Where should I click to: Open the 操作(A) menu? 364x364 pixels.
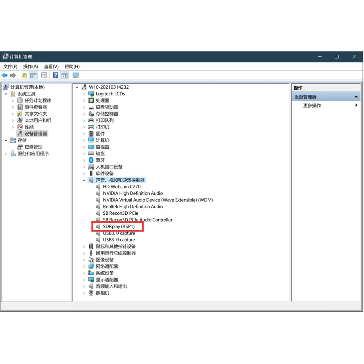pos(30,67)
